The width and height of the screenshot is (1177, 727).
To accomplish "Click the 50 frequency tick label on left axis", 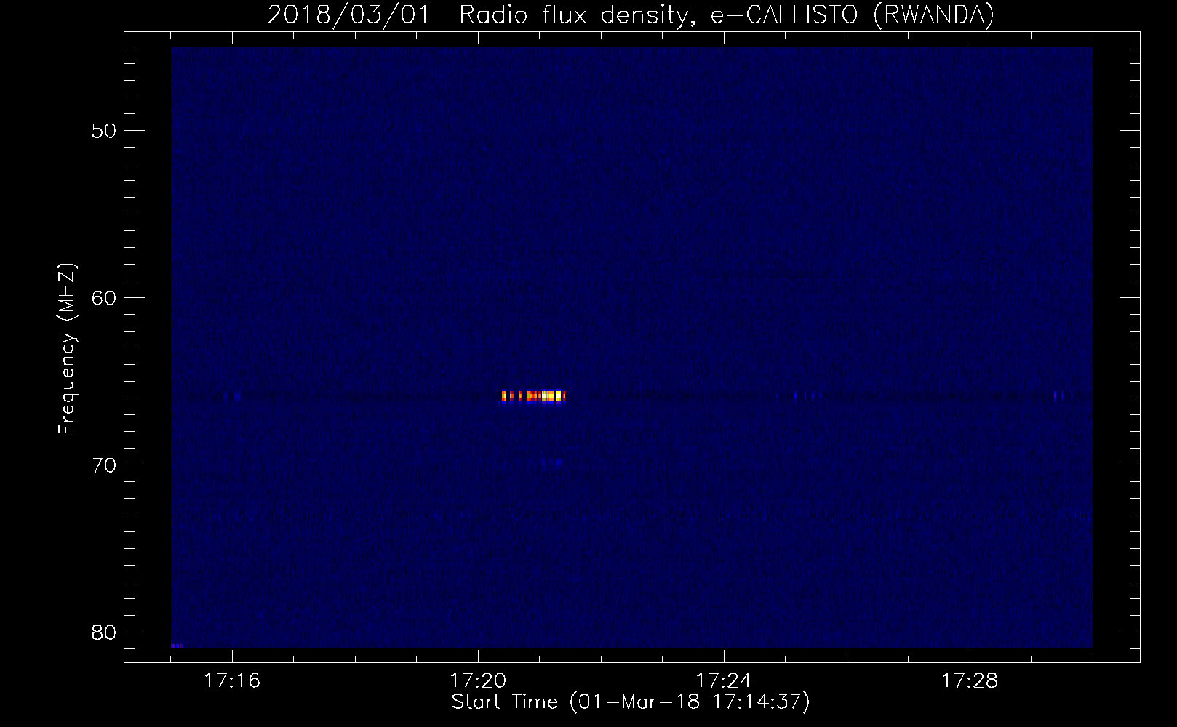I will [103, 131].
